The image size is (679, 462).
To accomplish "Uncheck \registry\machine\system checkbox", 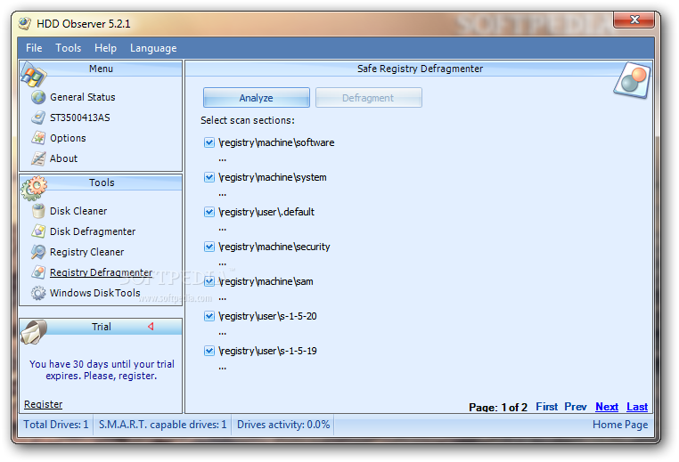I will tap(209, 177).
